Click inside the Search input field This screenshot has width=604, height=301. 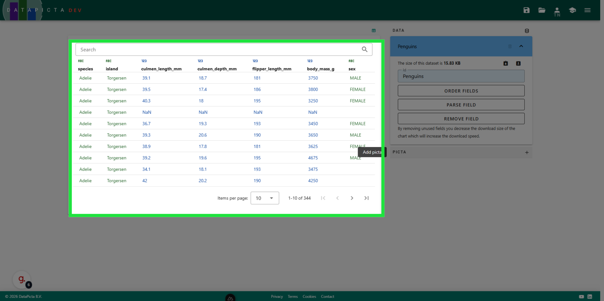click(x=189, y=49)
